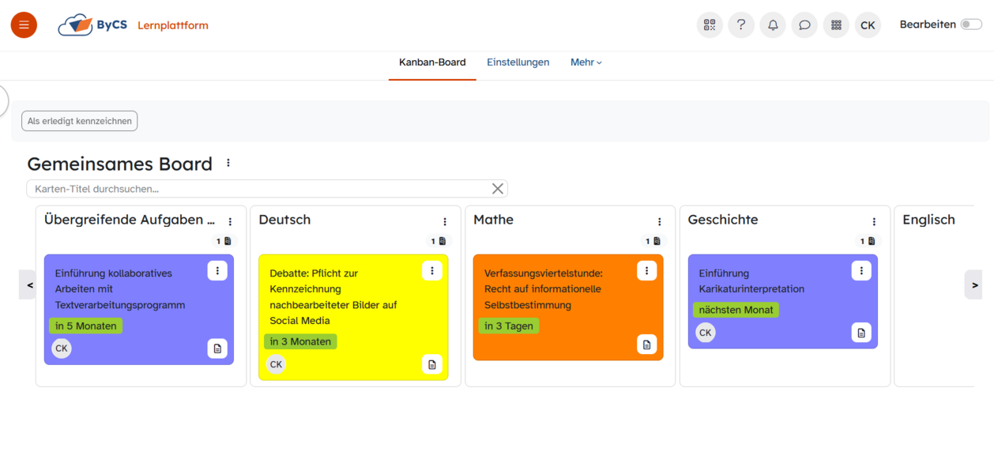Click the card counter in Übergreifende Aufgaben column
This screenshot has height=467, width=994.
click(x=224, y=241)
